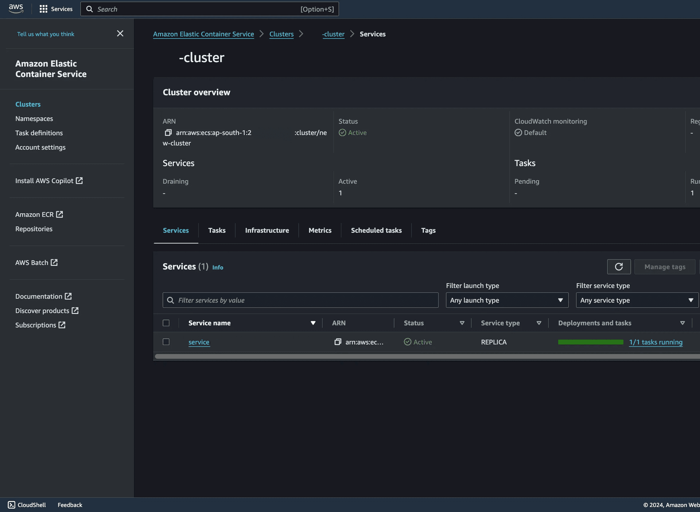
Task: Click the AWS logo icon
Action: coord(16,9)
